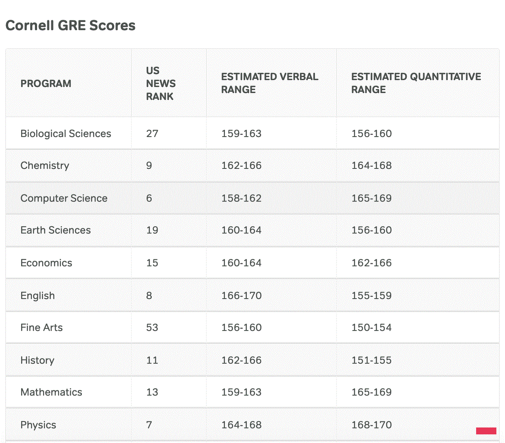Click Earth Sciences rank value 19
The width and height of the screenshot is (505, 443).
153,230
